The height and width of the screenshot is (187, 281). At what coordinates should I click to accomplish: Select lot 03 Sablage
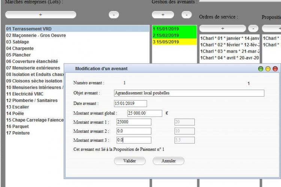pyautogui.click(x=78, y=42)
